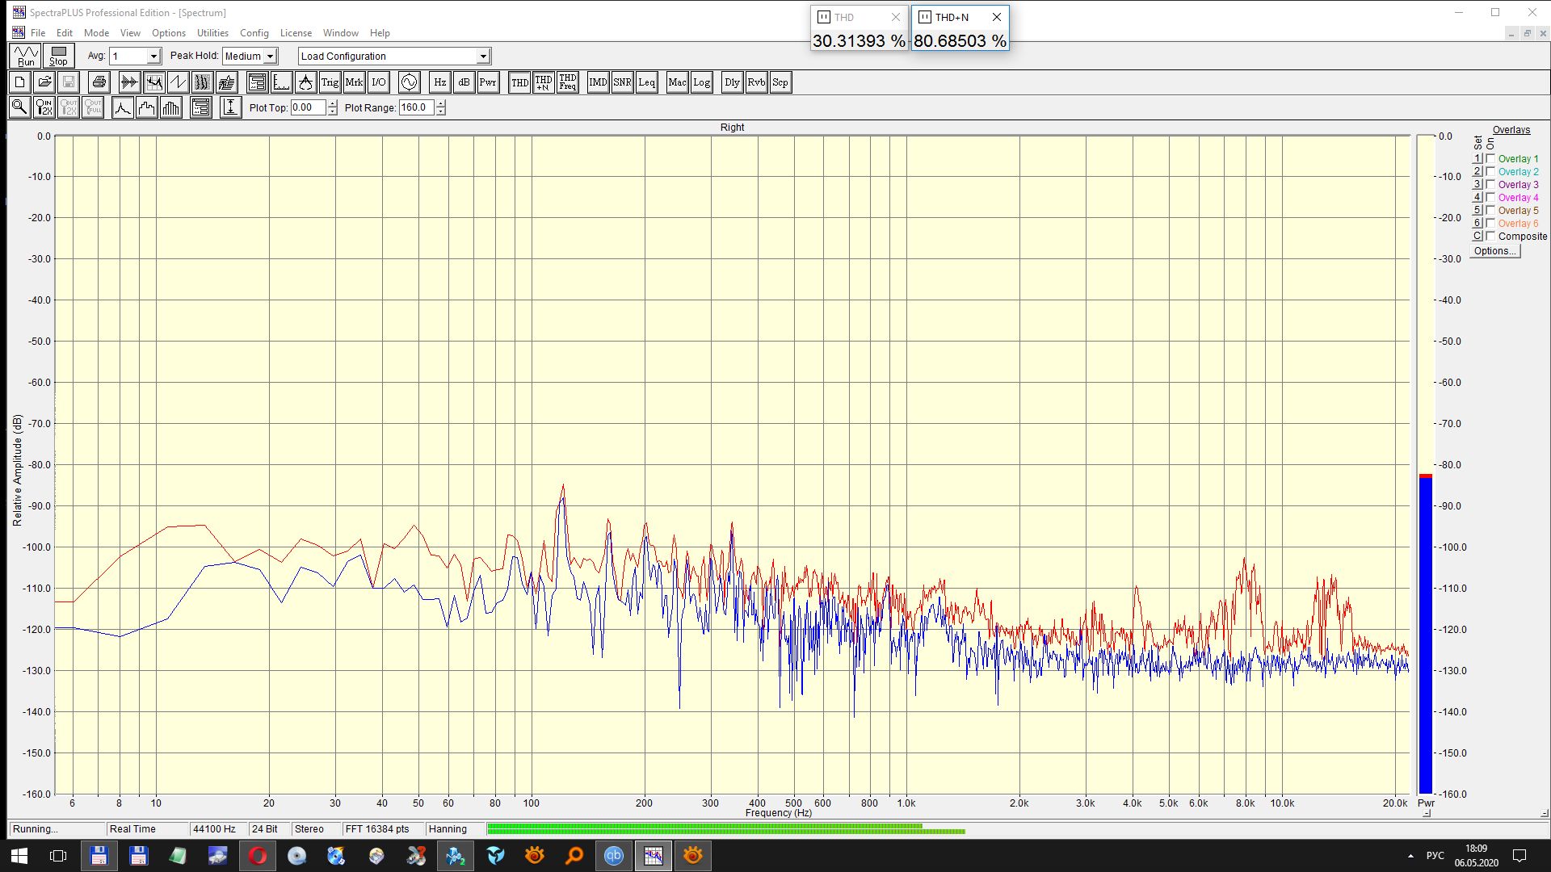Open the Utilities menu

[x=212, y=33]
